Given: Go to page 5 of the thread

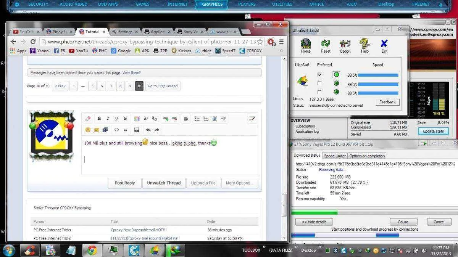Looking at the screenshot, I should pos(92,86).
